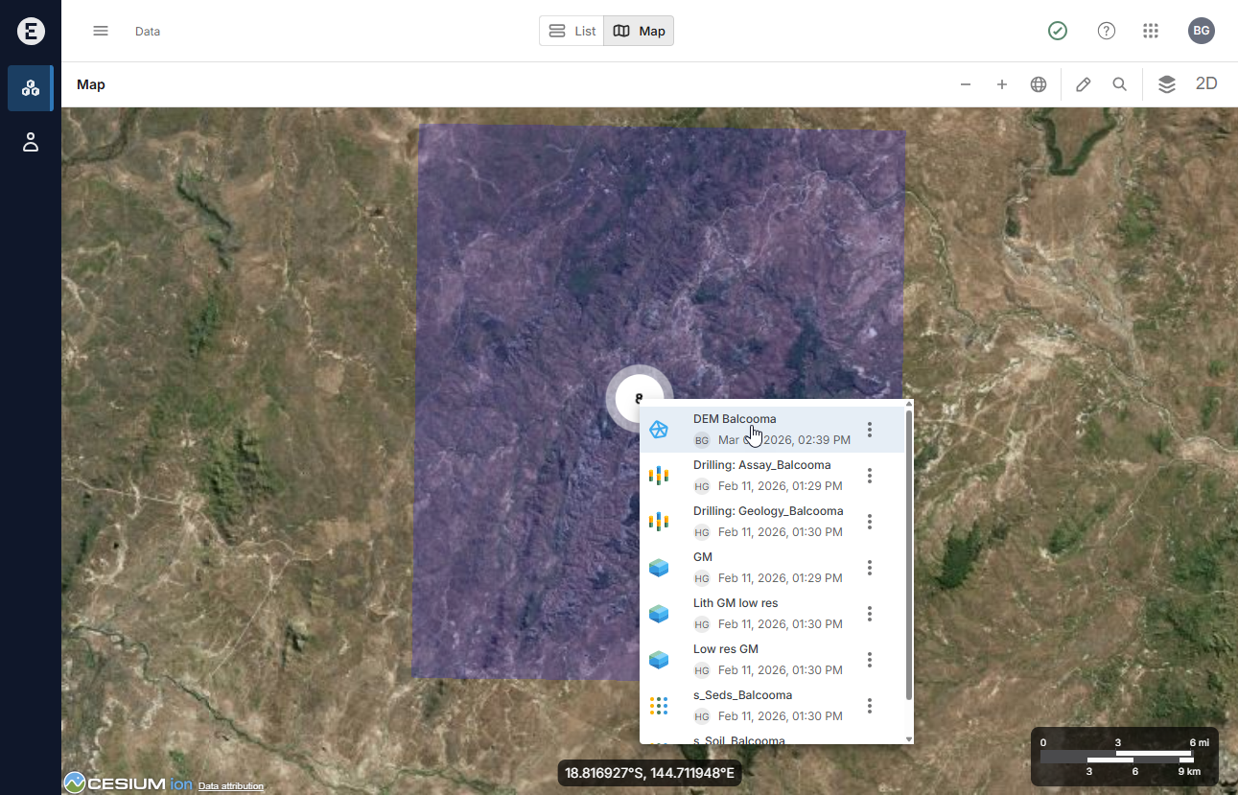The width and height of the screenshot is (1238, 795).
Task: Select Drilling: Geology_Balcooma from the list
Action: (x=767, y=511)
